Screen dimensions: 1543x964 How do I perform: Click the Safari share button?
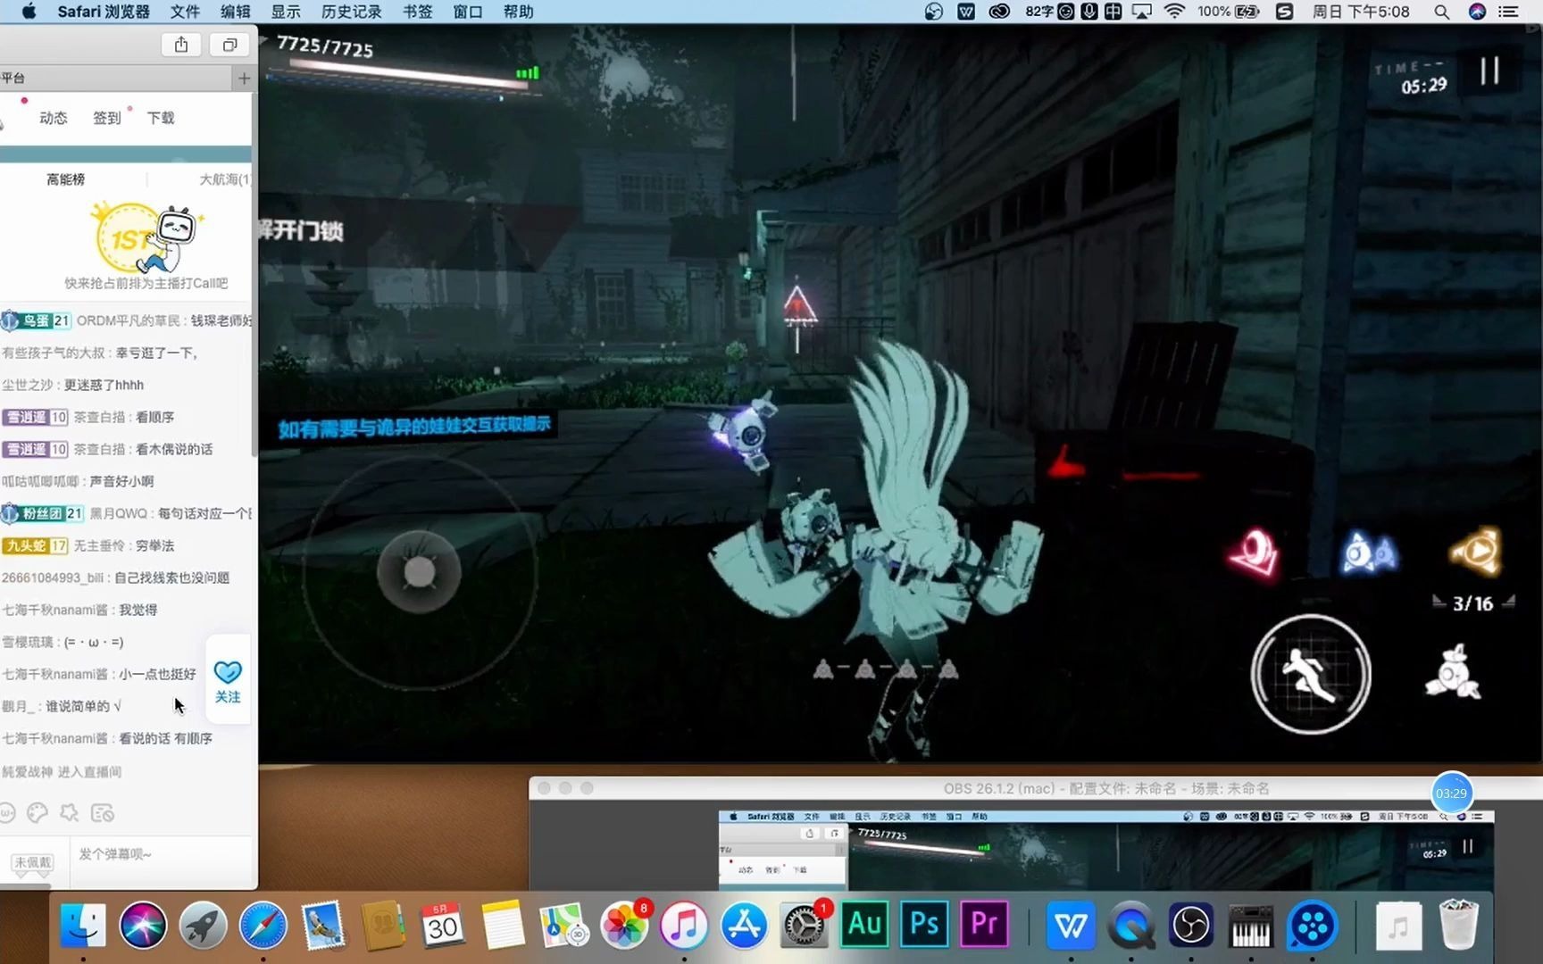(x=181, y=45)
